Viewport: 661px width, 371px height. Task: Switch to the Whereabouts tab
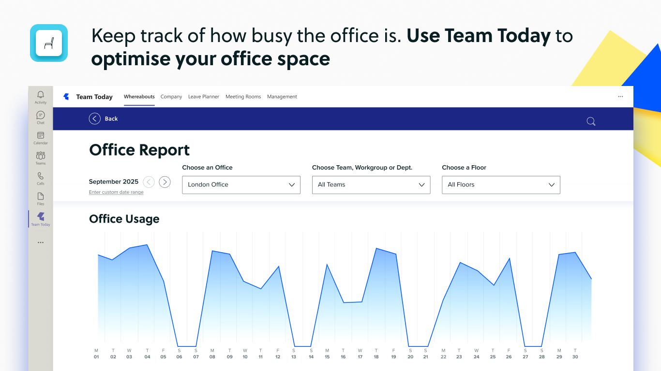pos(139,97)
